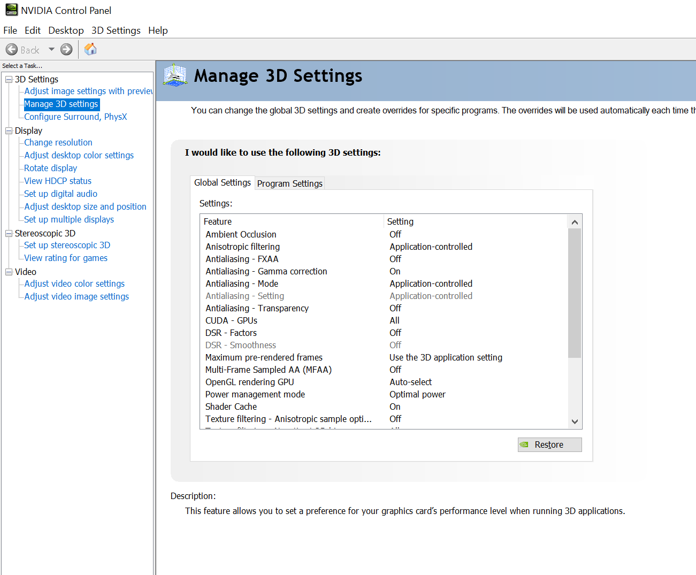The image size is (696, 575).
Task: Click the Video tree label
Action: [x=26, y=272]
